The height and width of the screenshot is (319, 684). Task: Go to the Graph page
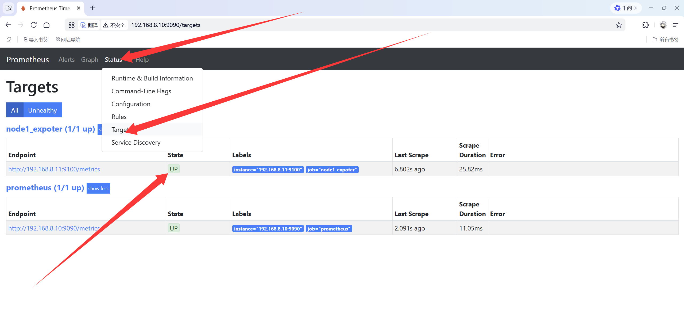pos(90,59)
